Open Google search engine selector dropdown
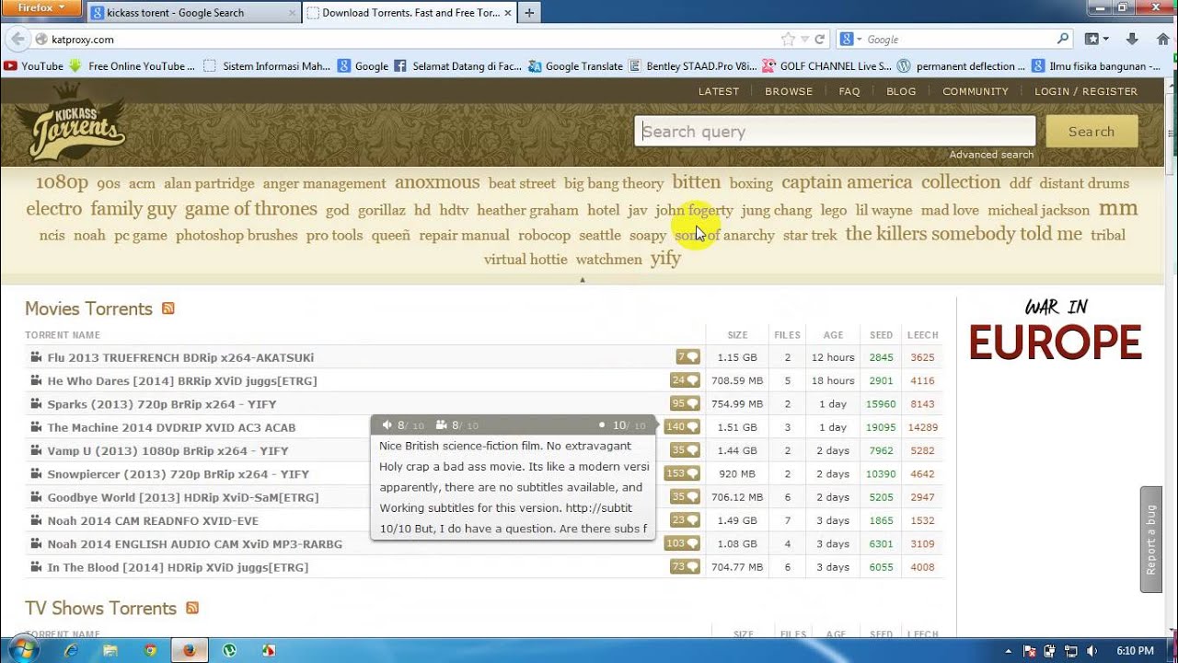Screen dimensions: 1178x663 tap(852, 40)
